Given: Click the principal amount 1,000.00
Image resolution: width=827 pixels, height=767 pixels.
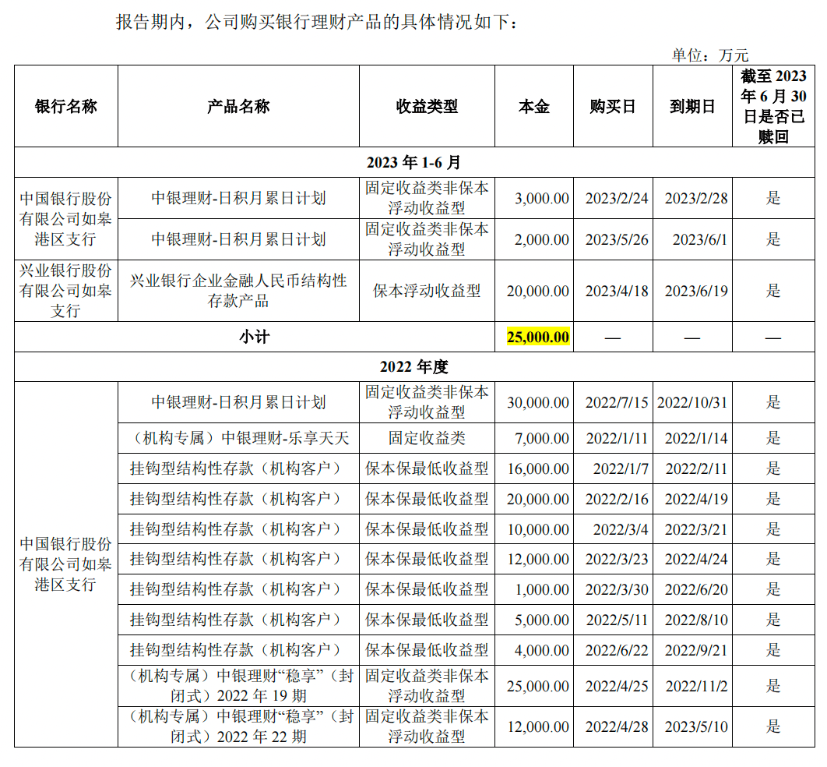Looking at the screenshot, I should pos(542,589).
